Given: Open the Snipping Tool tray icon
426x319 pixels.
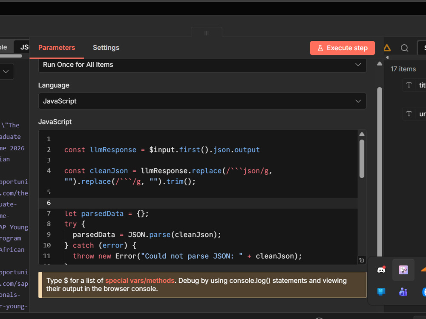Looking at the screenshot, I should 403,270.
